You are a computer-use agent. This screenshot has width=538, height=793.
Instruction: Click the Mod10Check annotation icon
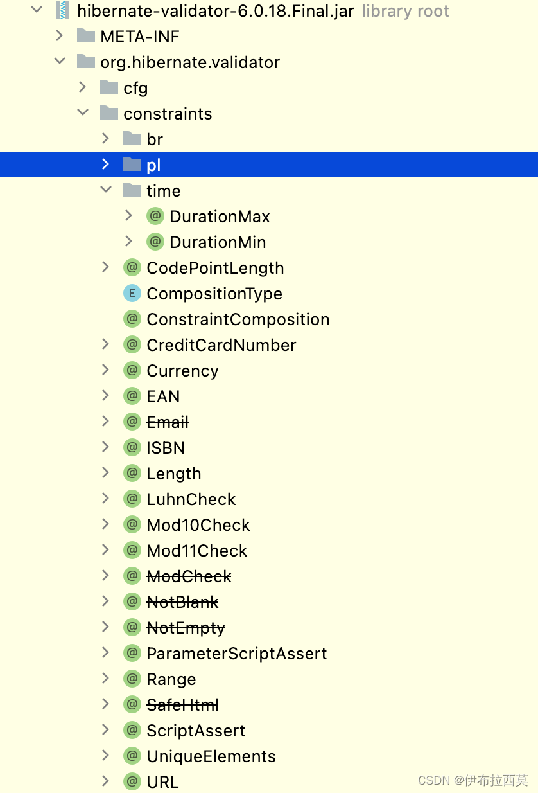click(132, 524)
